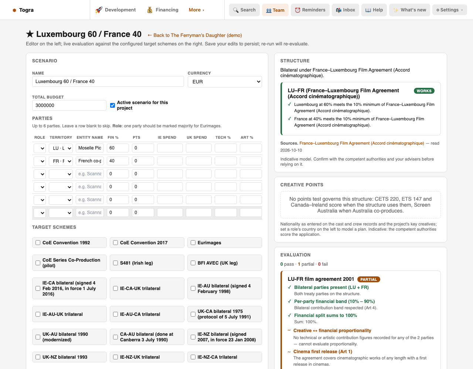473x369 pixels.
Task: Tick the CoE Convention 1992 checkbox
Action: click(38, 243)
